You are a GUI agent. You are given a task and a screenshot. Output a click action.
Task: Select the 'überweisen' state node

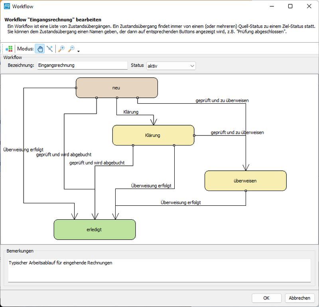tap(245, 180)
